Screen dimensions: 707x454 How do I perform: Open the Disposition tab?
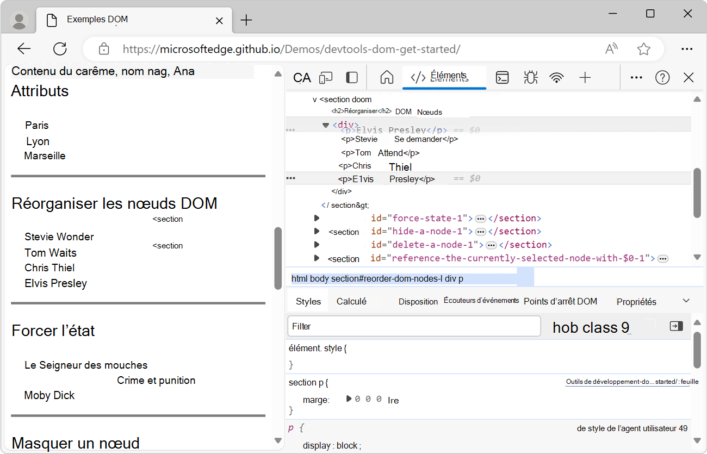[418, 301]
